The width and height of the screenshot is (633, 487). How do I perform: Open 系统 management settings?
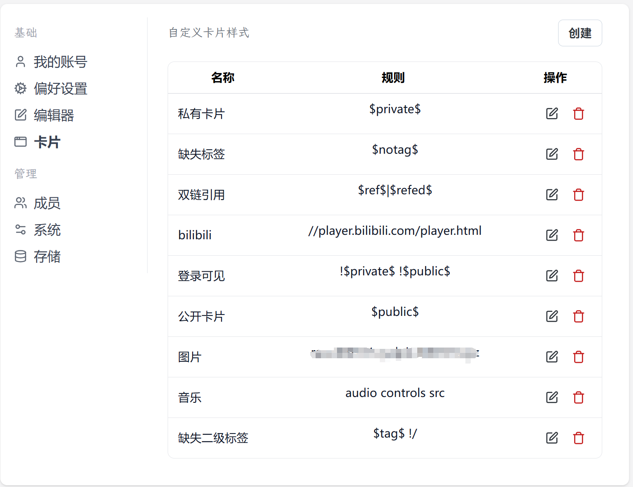pos(37,229)
